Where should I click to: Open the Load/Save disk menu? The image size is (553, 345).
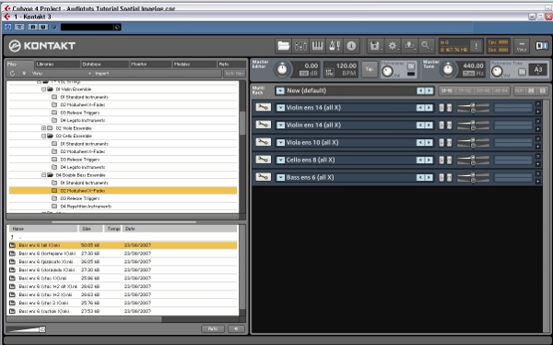tap(375, 46)
